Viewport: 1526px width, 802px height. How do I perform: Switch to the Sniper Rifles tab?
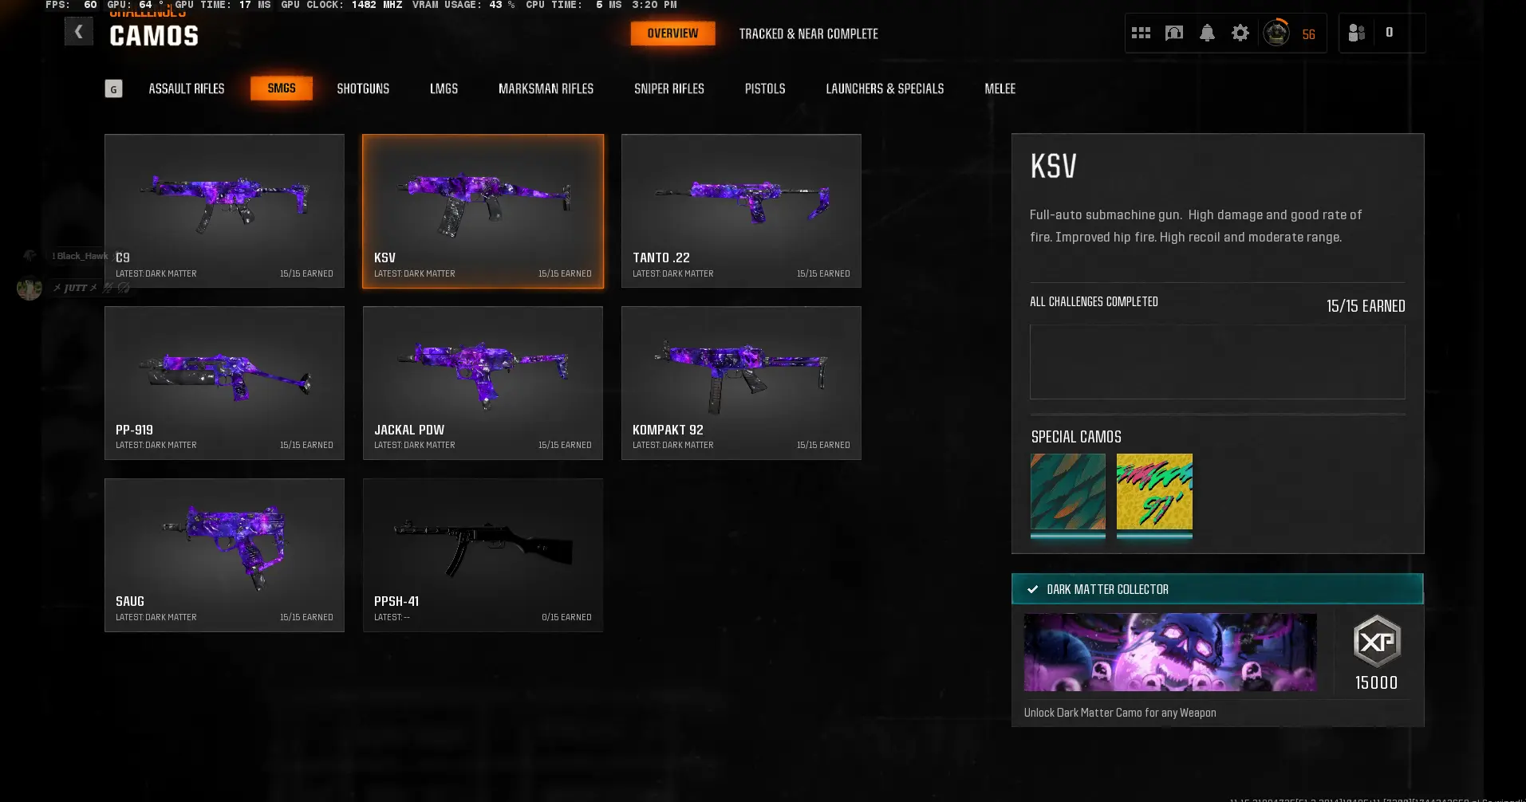(x=668, y=88)
